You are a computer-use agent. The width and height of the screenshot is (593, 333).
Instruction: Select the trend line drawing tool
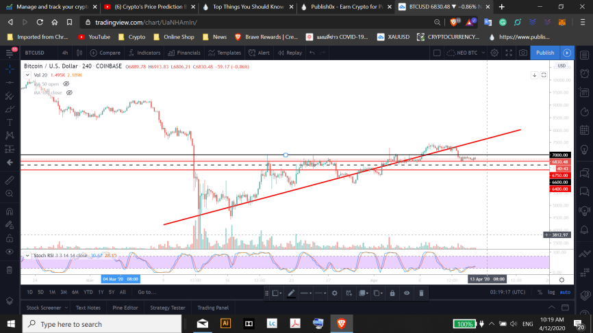(x=10, y=82)
